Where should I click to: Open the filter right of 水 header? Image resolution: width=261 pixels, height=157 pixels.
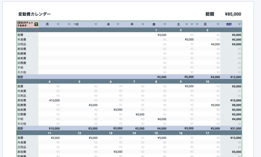(x=118, y=24)
